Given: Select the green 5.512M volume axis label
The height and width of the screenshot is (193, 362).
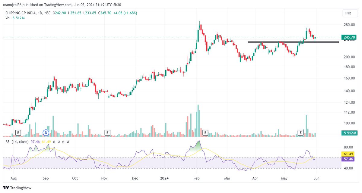Looking at the screenshot, I should tap(350, 133).
